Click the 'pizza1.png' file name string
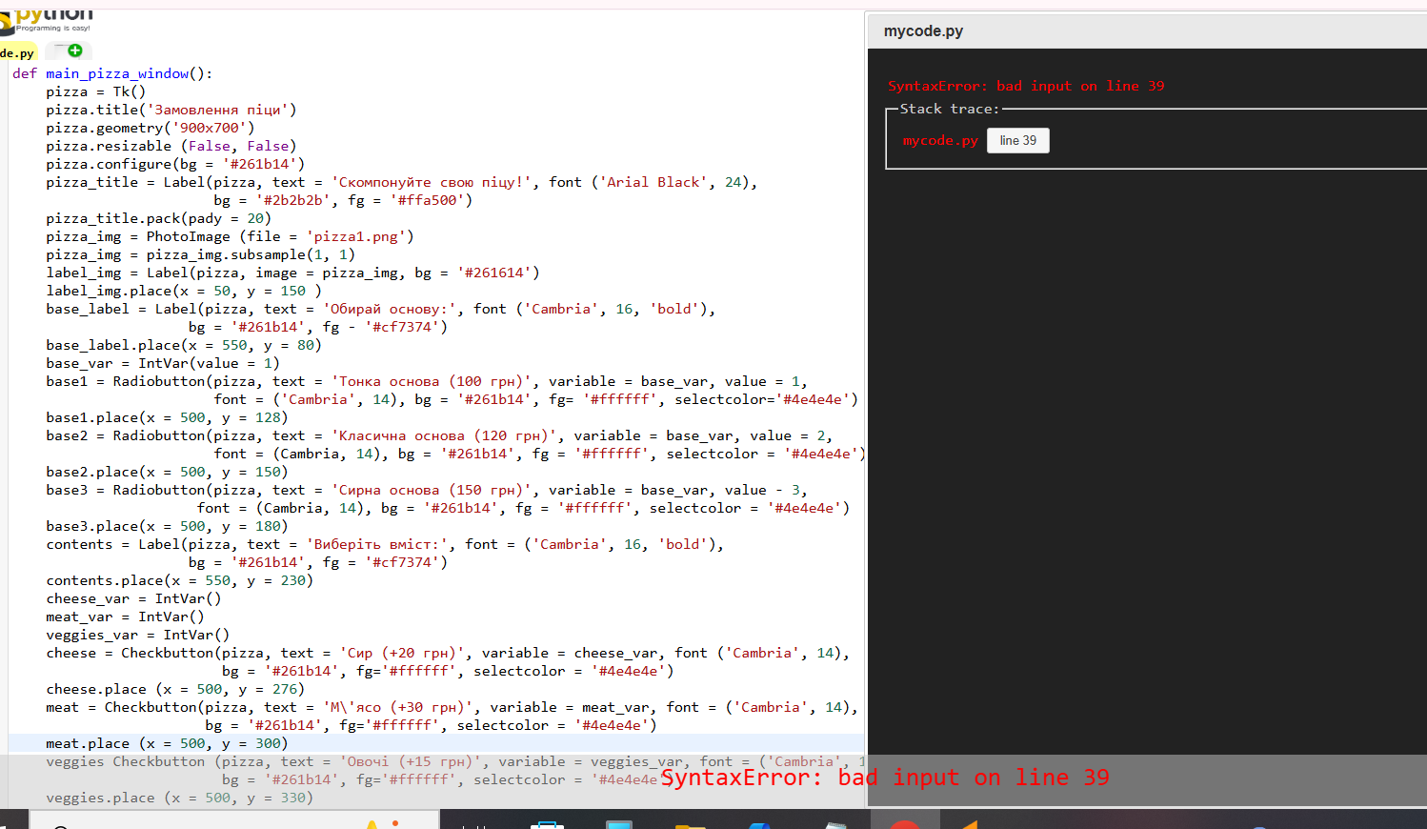Image resolution: width=1427 pixels, height=829 pixels. tap(356, 236)
